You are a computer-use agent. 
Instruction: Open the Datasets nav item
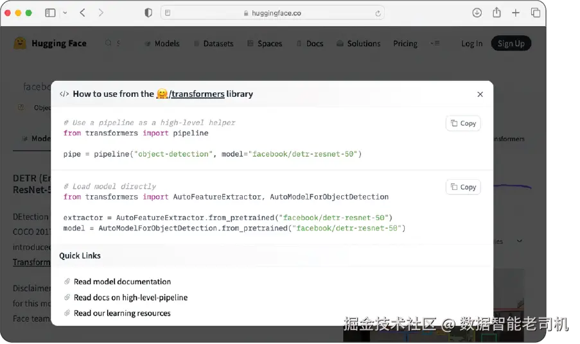(x=214, y=44)
